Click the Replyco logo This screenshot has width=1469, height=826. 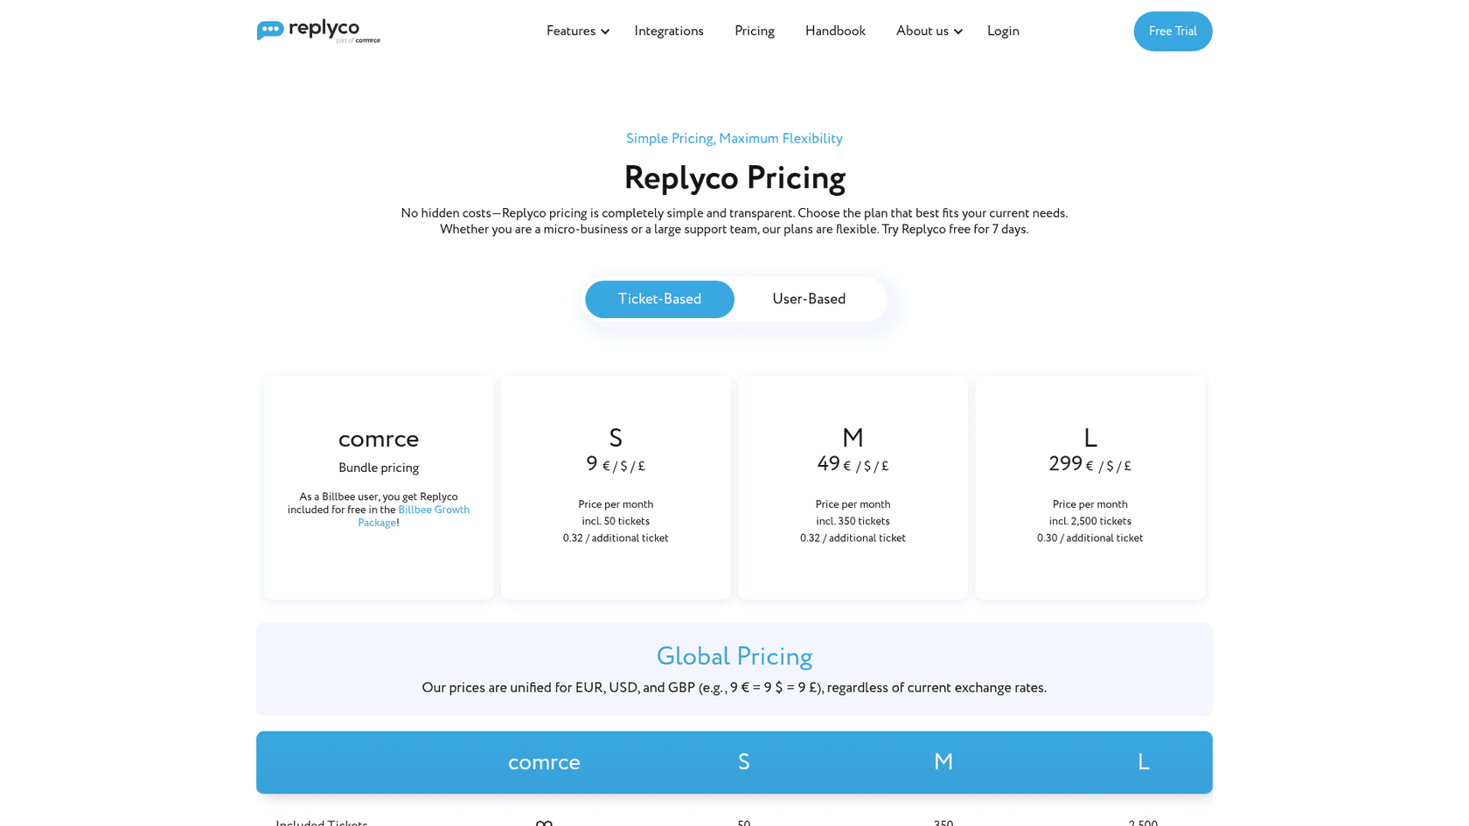[318, 31]
